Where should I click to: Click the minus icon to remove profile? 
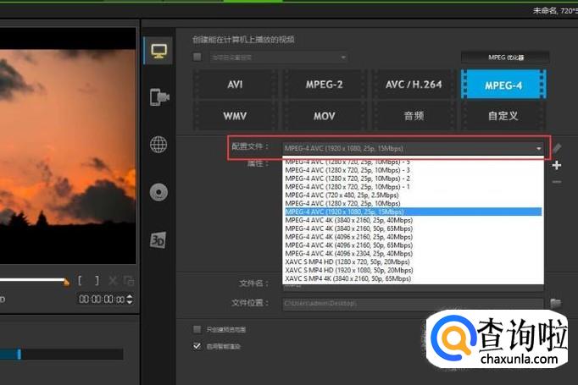click(x=557, y=182)
